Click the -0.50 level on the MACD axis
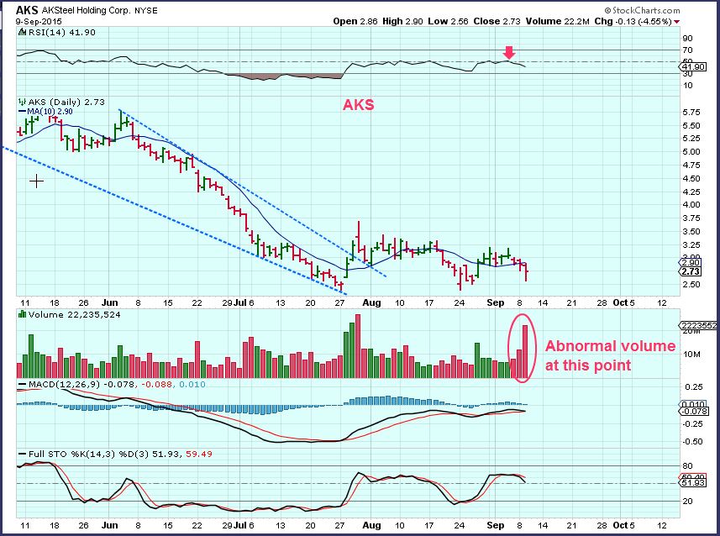 click(x=693, y=442)
